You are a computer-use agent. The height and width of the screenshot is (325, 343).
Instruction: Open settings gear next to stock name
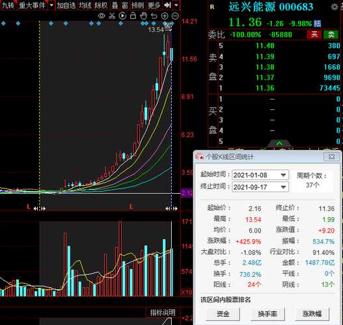click(x=334, y=7)
